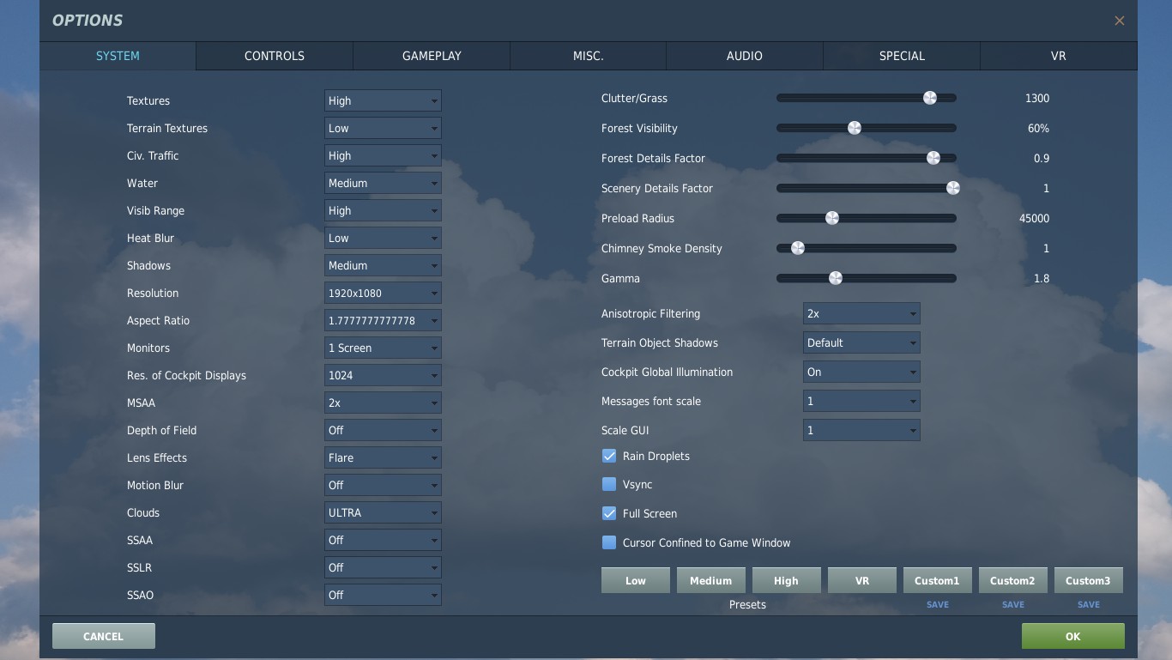The height and width of the screenshot is (660, 1172).
Task: Select the Custom3 preset button
Action: coord(1088,580)
